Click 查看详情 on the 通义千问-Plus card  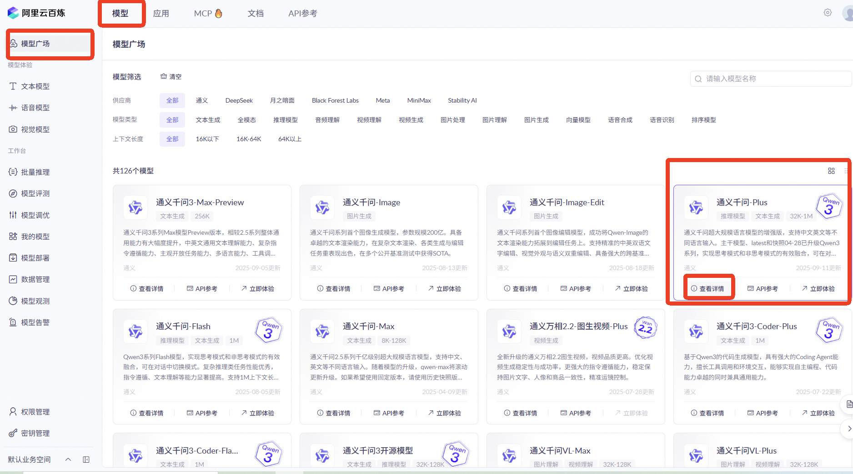pyautogui.click(x=707, y=289)
